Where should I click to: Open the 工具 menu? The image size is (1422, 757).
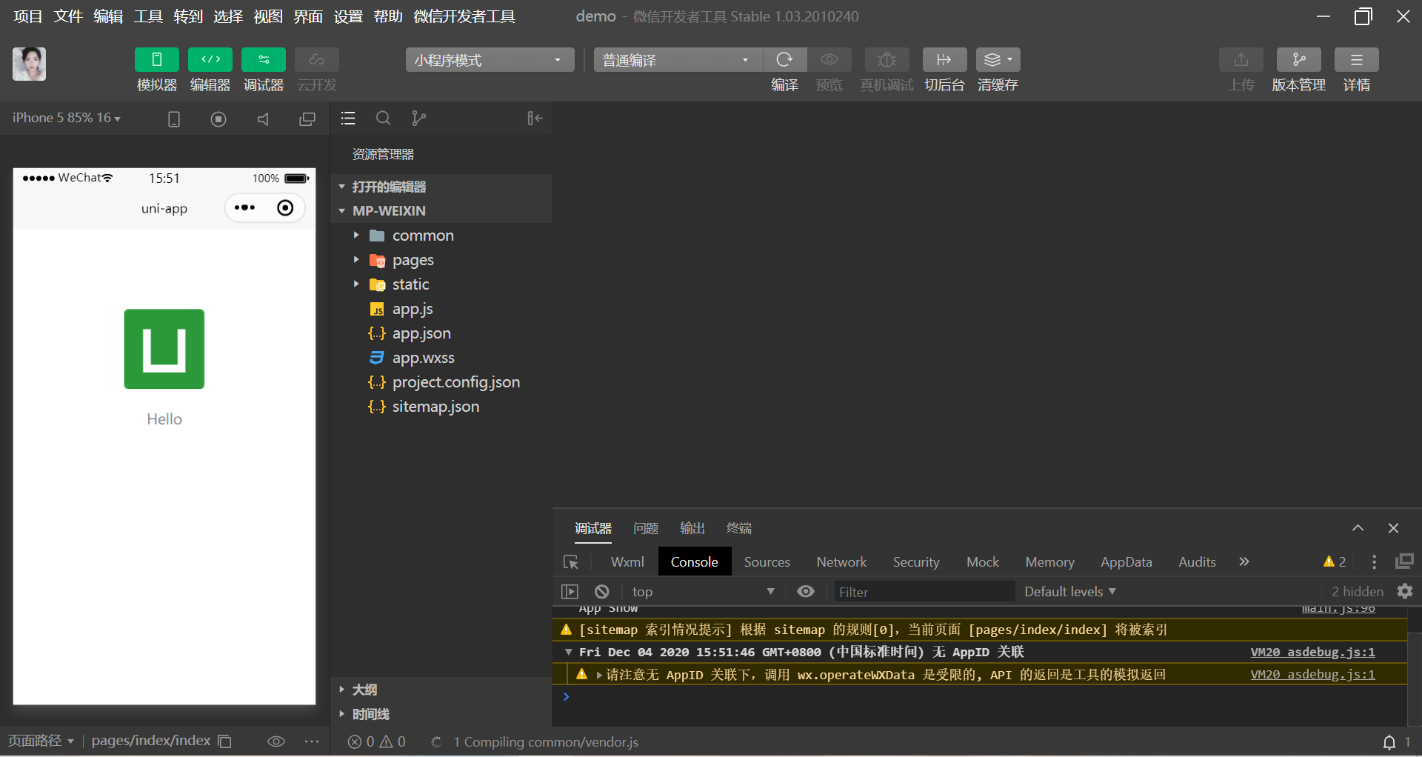(148, 16)
